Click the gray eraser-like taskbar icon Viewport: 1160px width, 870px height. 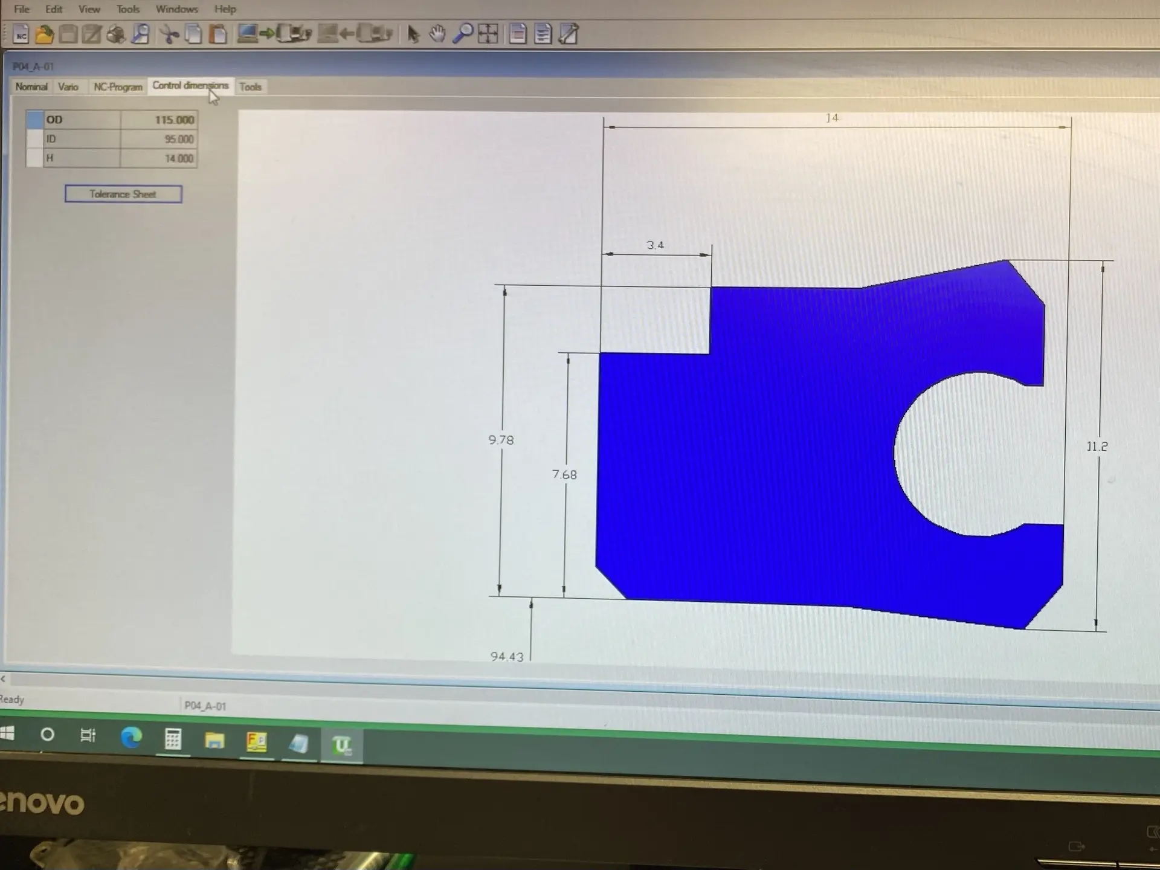point(298,744)
